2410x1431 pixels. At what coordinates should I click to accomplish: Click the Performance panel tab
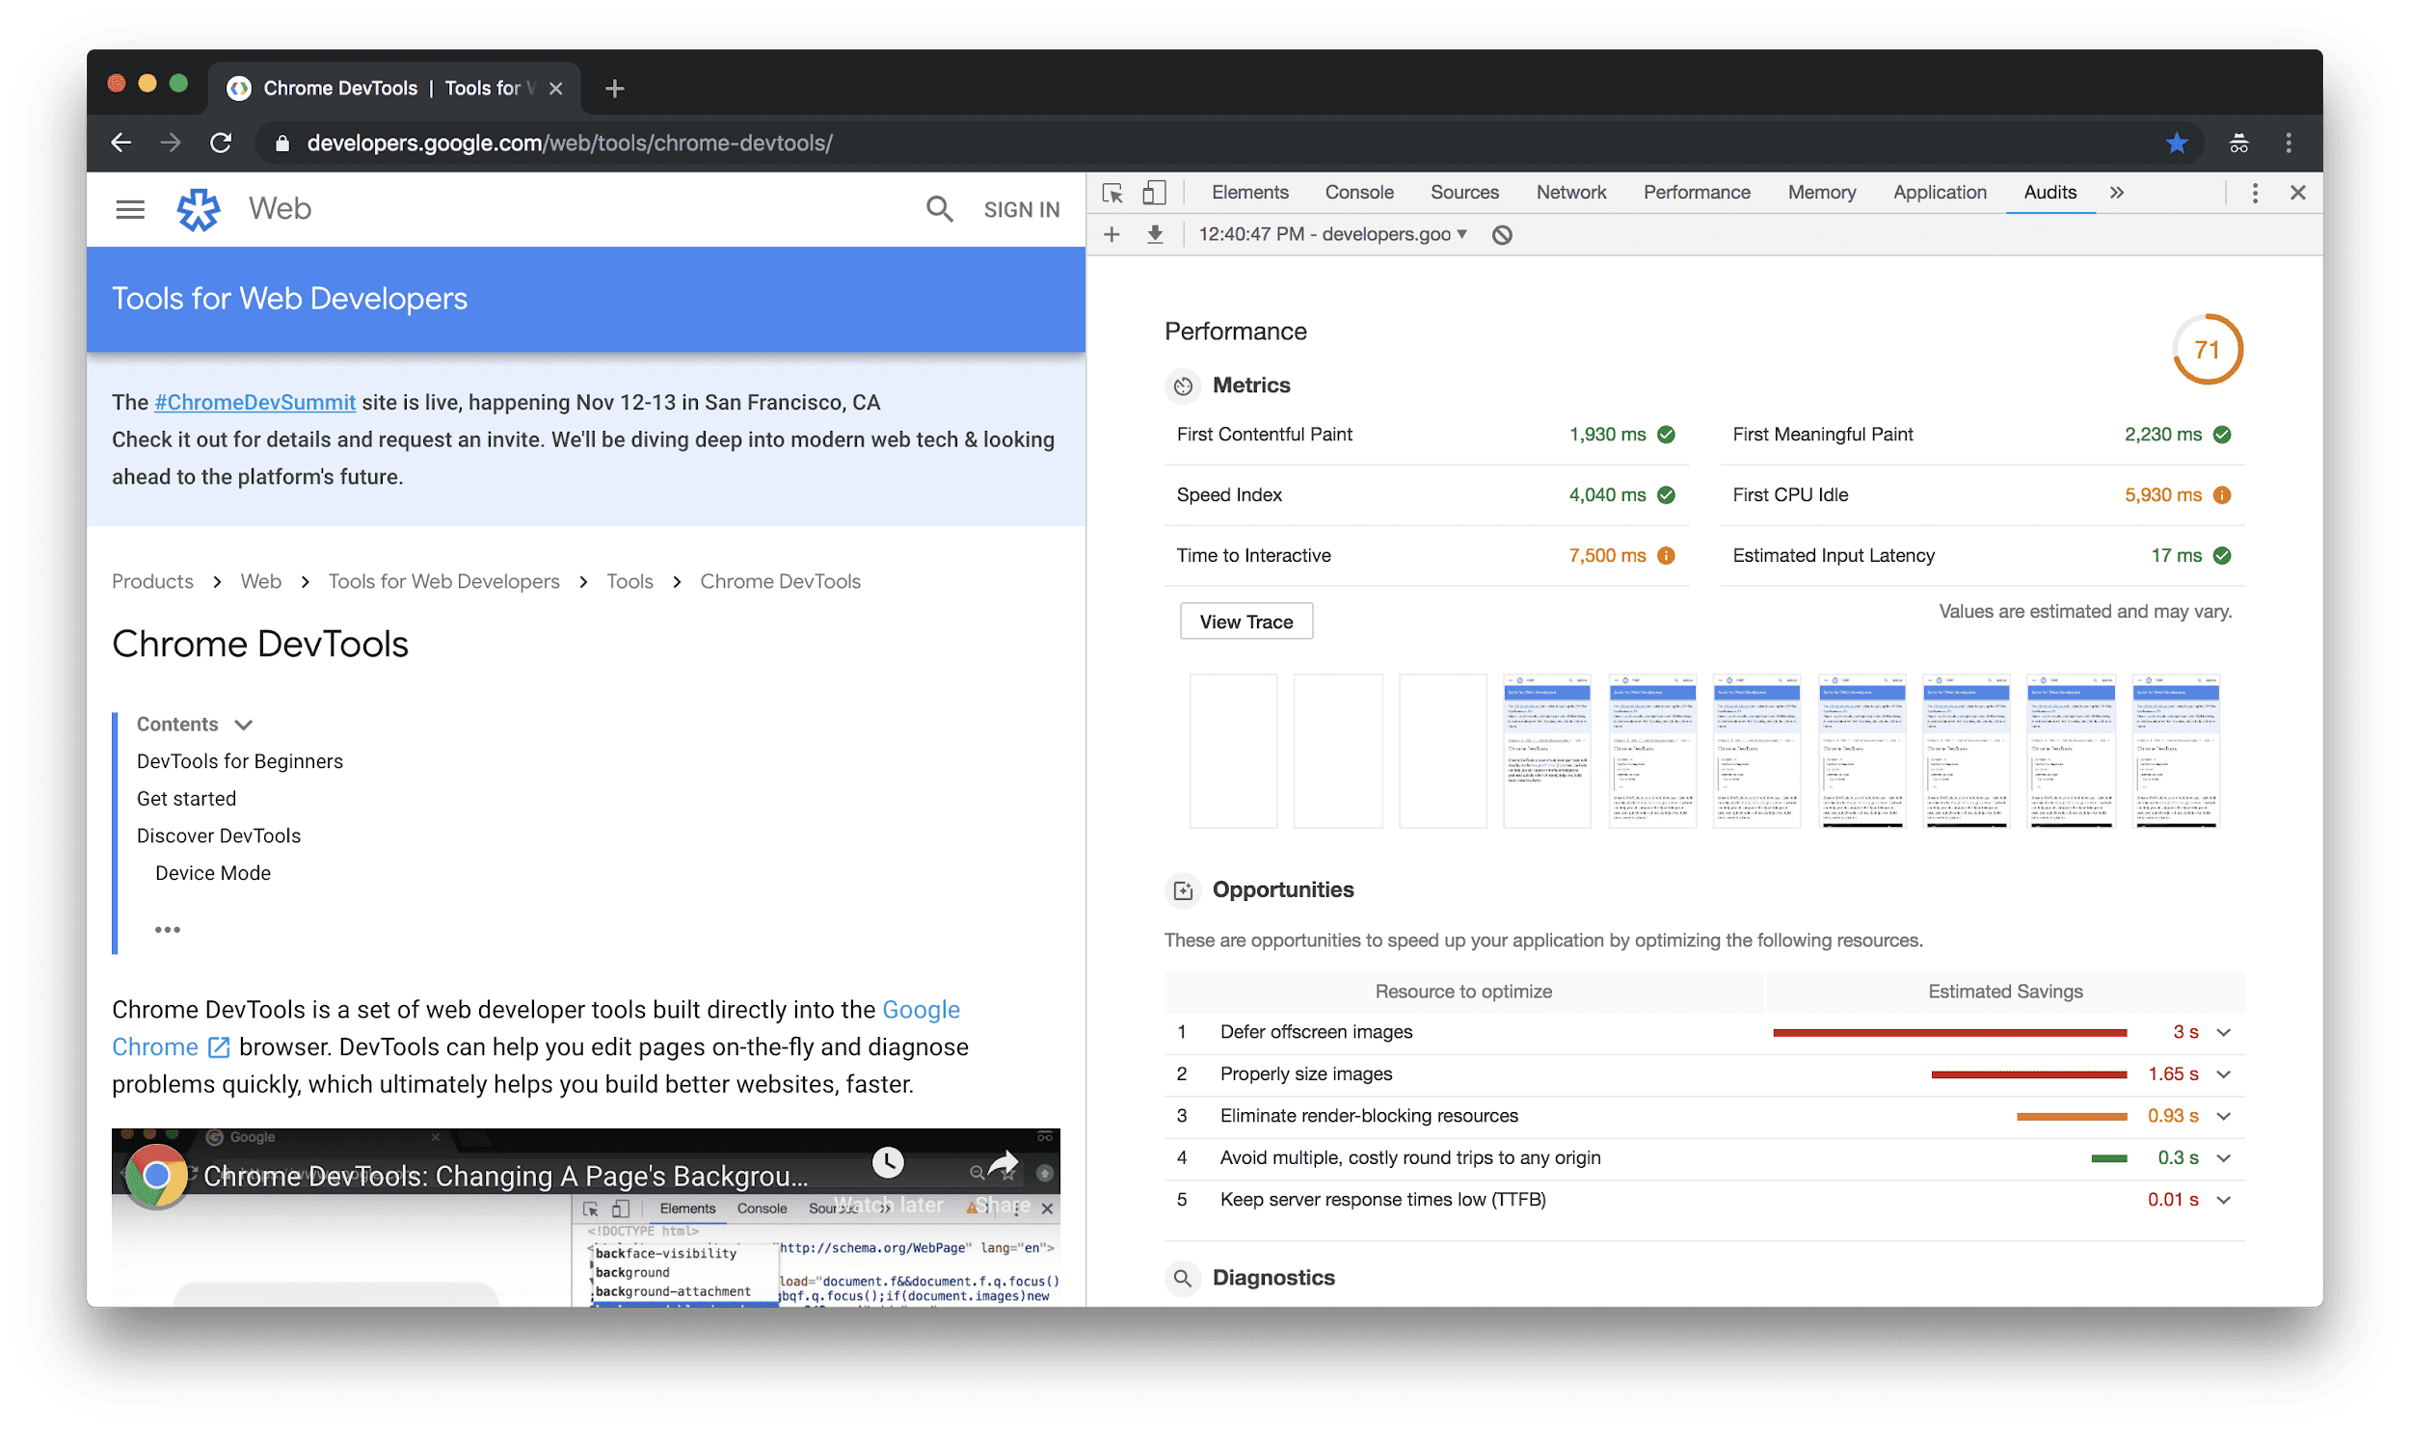click(1694, 191)
